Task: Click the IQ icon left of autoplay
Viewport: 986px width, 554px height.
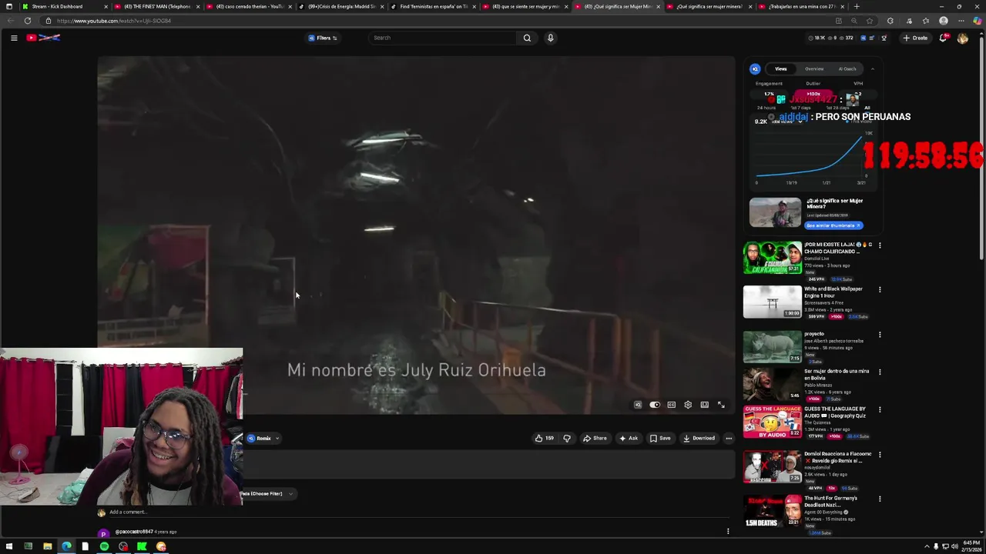Action: click(x=638, y=405)
